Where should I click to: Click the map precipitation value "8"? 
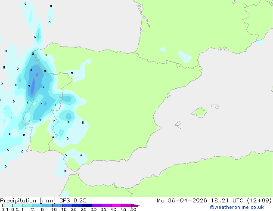[31, 70]
